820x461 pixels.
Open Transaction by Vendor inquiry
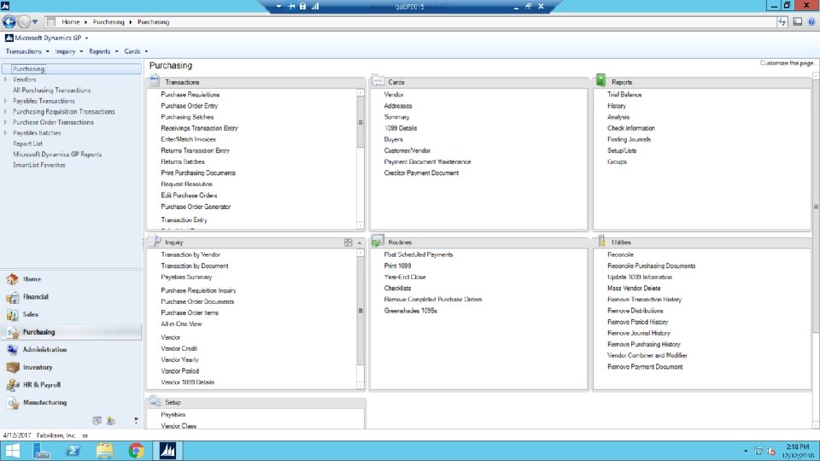pyautogui.click(x=190, y=254)
